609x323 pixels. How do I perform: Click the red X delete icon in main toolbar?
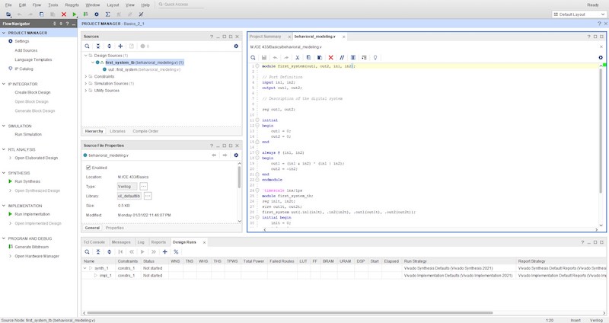(64, 14)
